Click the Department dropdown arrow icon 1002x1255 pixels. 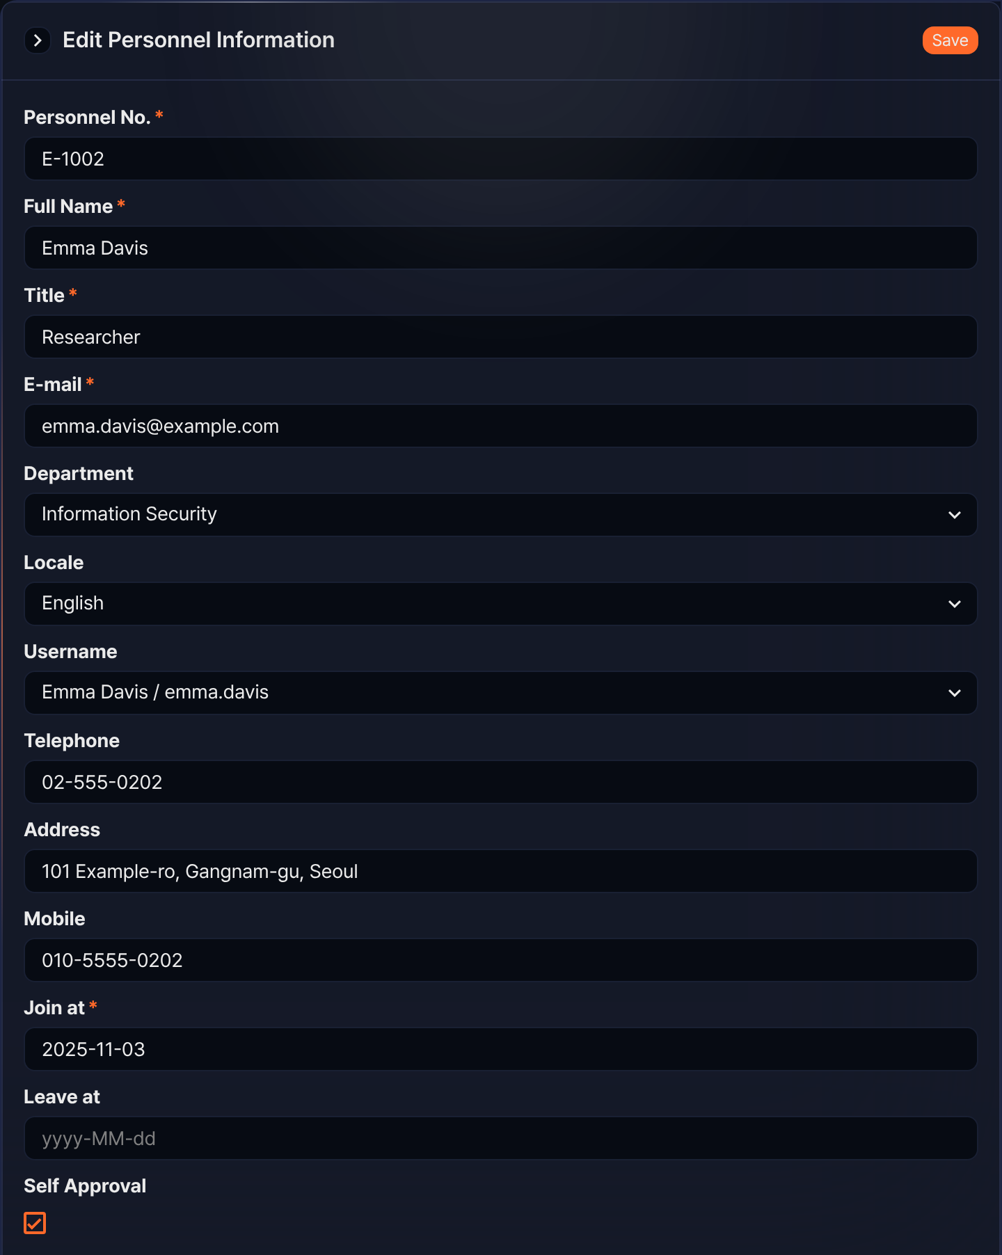click(955, 515)
